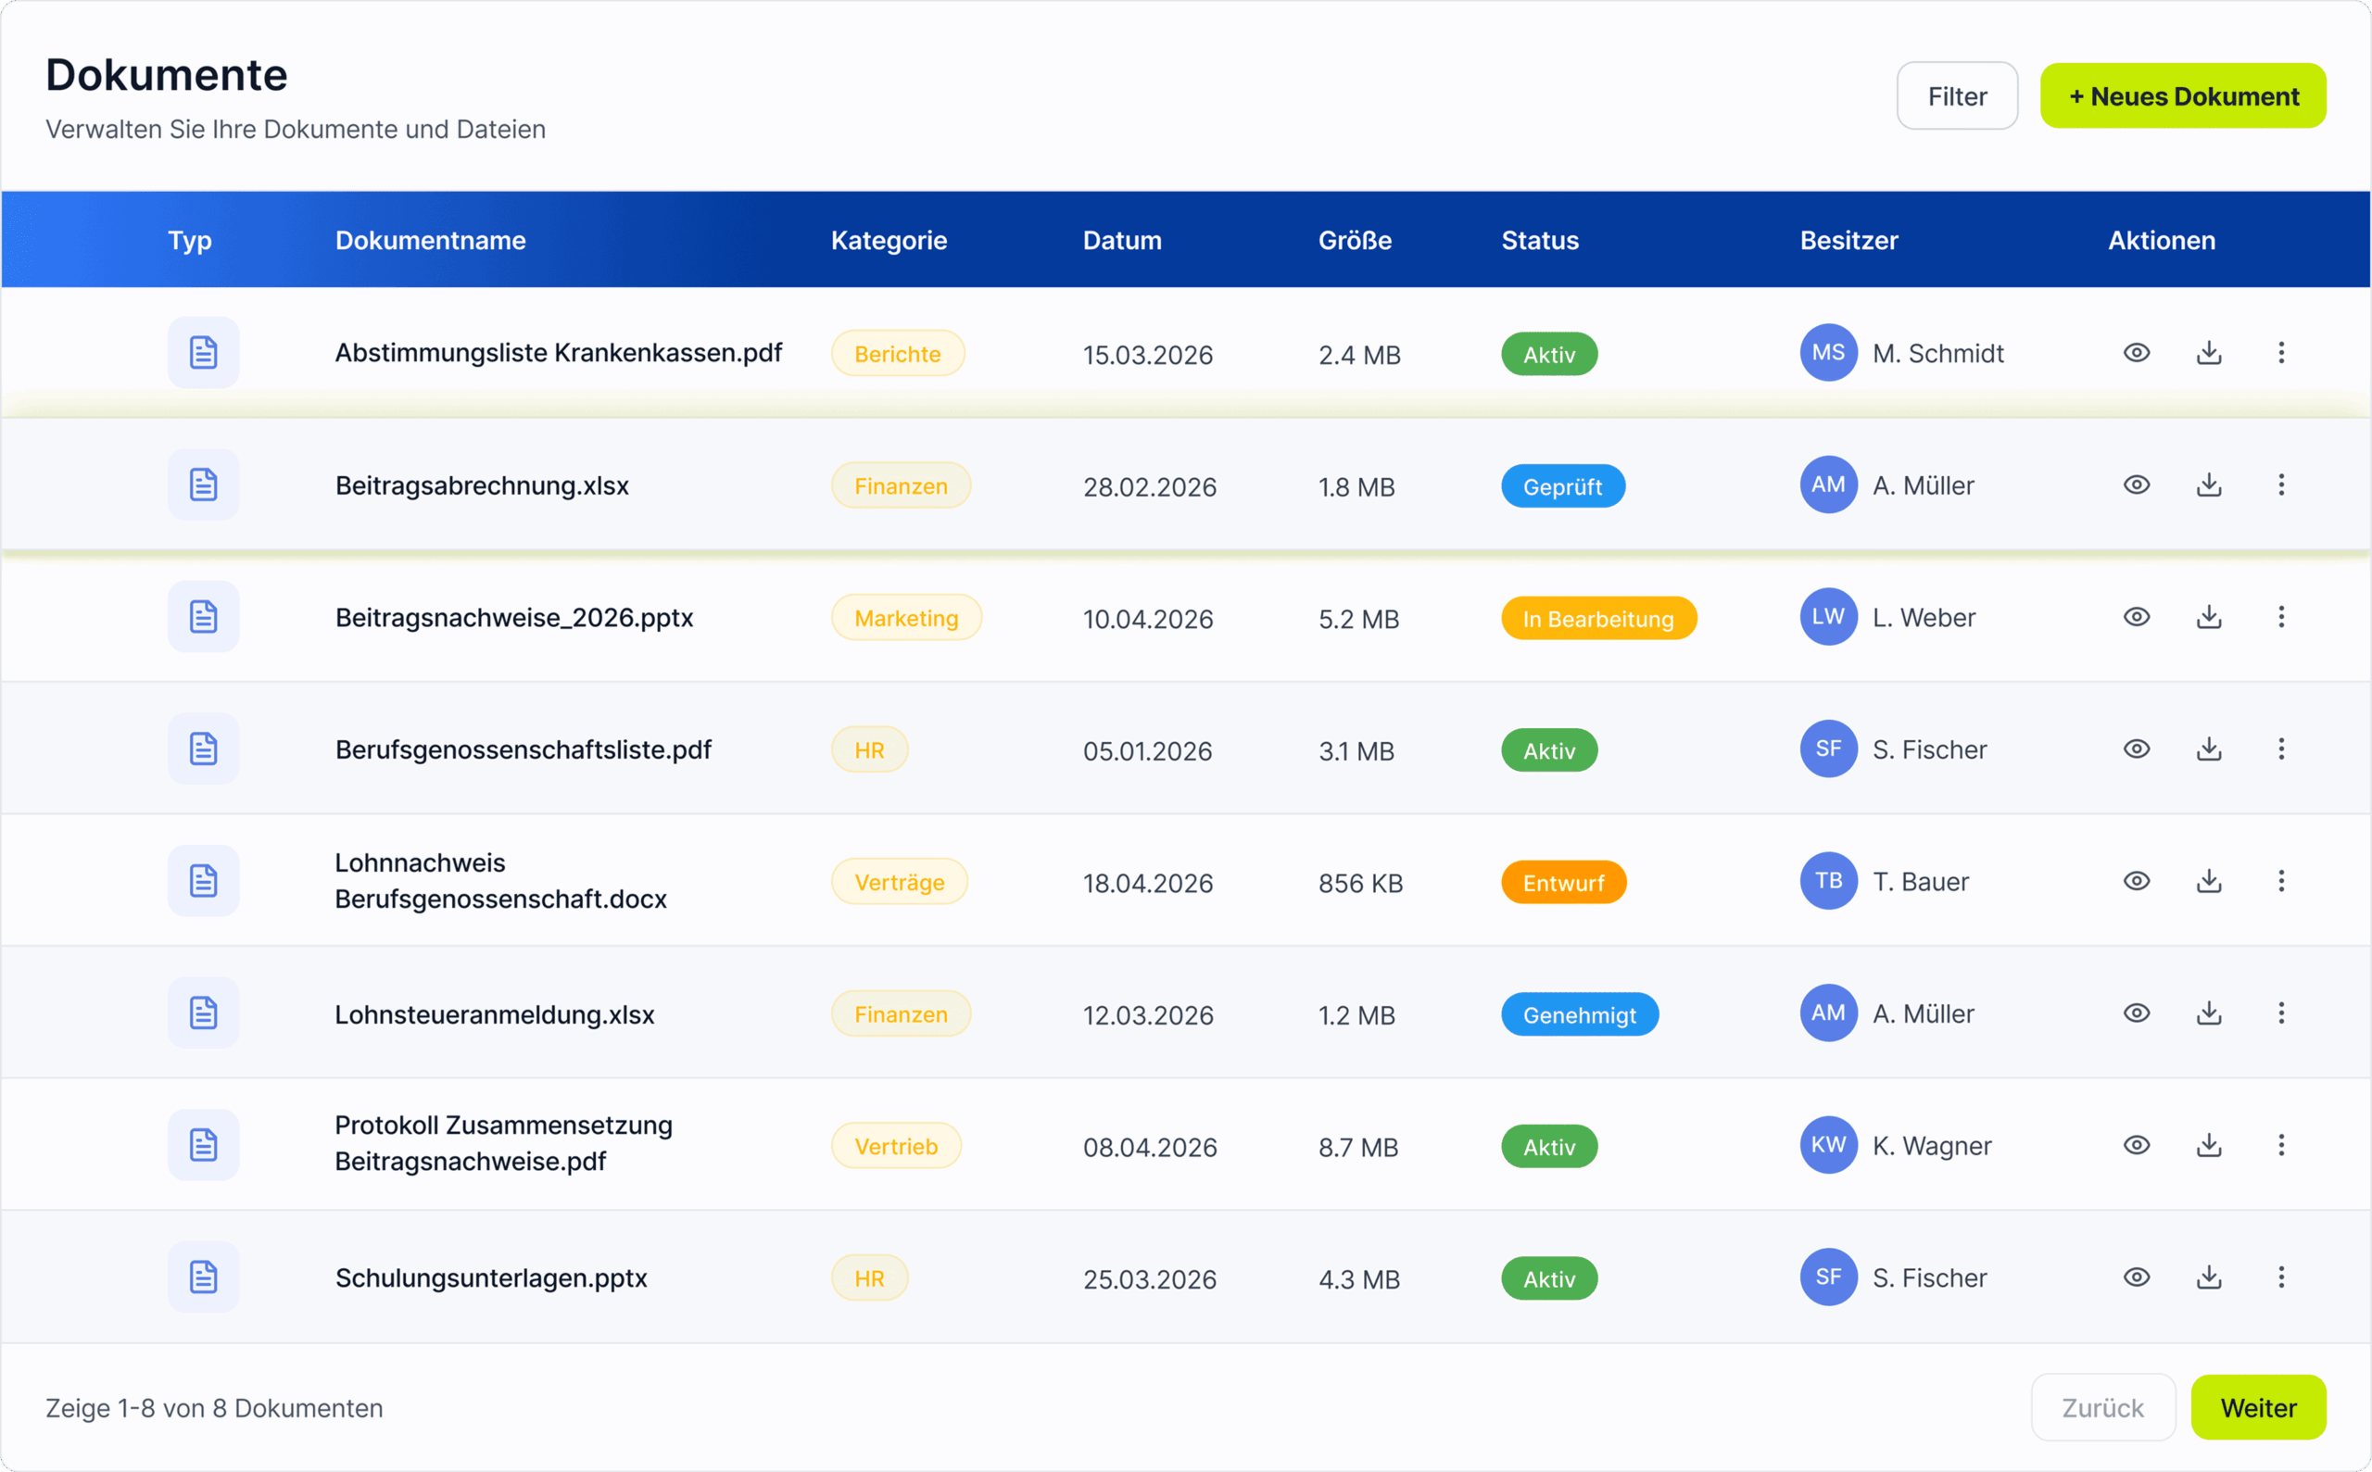The height and width of the screenshot is (1472, 2372).
Task: Click MS avatar of M. Schmidt
Action: tap(1828, 352)
